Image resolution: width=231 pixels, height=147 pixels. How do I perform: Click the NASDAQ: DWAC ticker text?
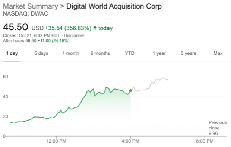click(25, 14)
